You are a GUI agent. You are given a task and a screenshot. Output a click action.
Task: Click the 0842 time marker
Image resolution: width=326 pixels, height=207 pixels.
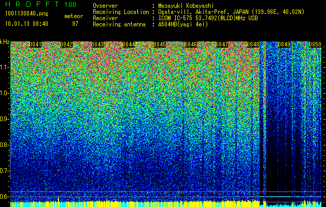tap(66, 45)
